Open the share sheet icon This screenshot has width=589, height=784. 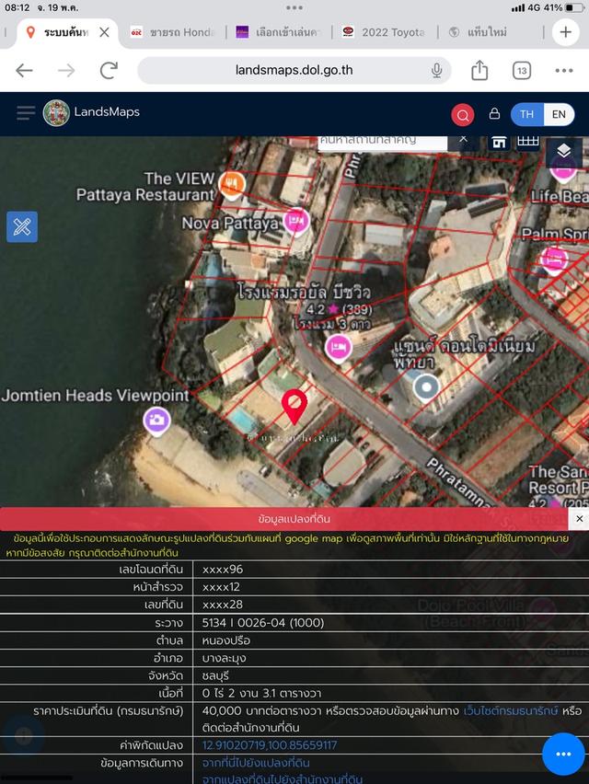479,70
